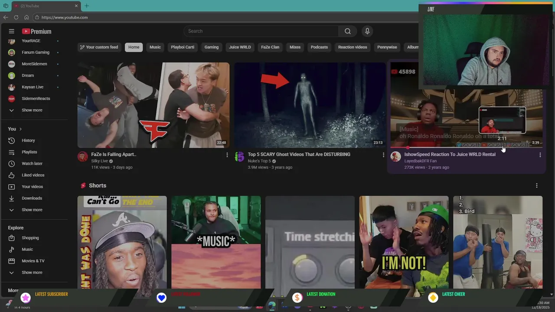Open the Shorts shelf options menu

536,185
